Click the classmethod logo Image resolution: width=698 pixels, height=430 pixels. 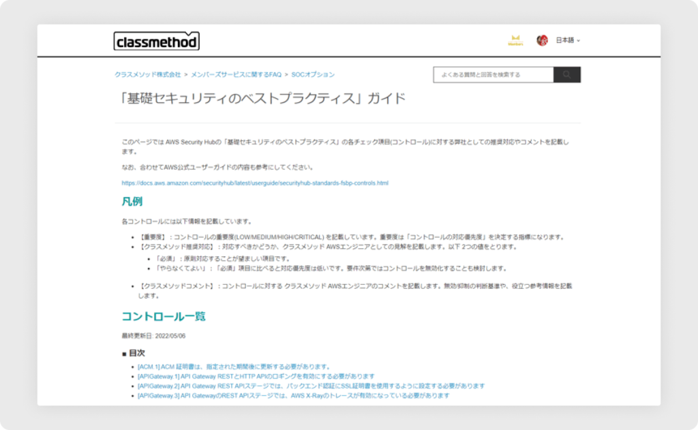click(156, 42)
